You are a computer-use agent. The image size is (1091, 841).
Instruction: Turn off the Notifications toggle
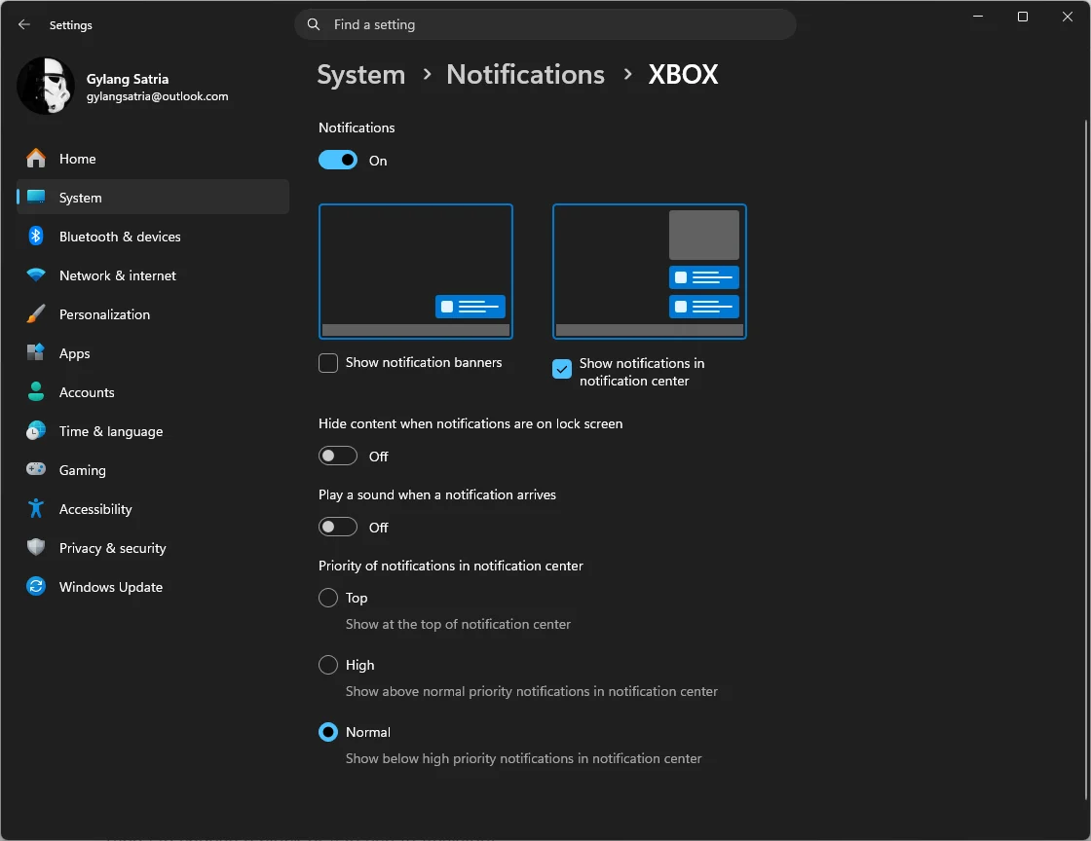point(338,160)
